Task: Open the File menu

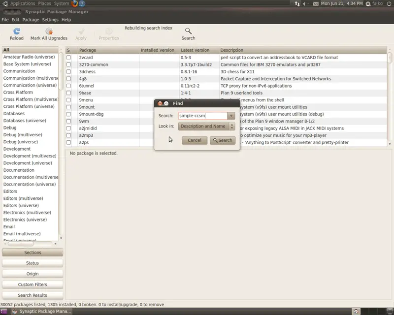Action: [x=5, y=20]
